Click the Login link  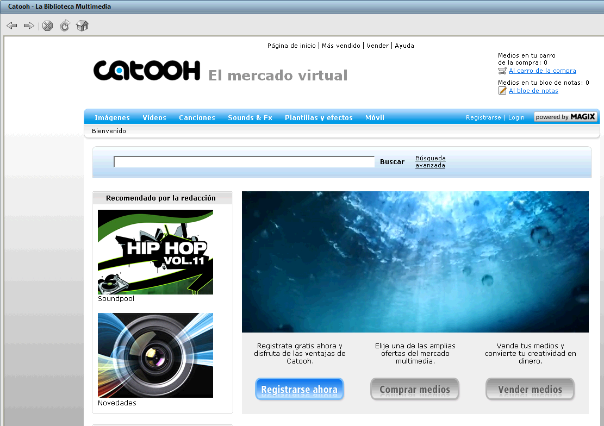point(516,117)
